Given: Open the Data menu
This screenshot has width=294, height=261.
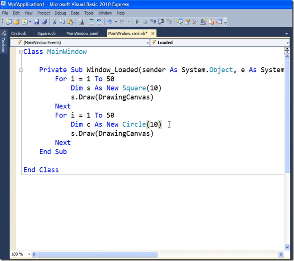Looking at the screenshot, I should click(75, 13).
